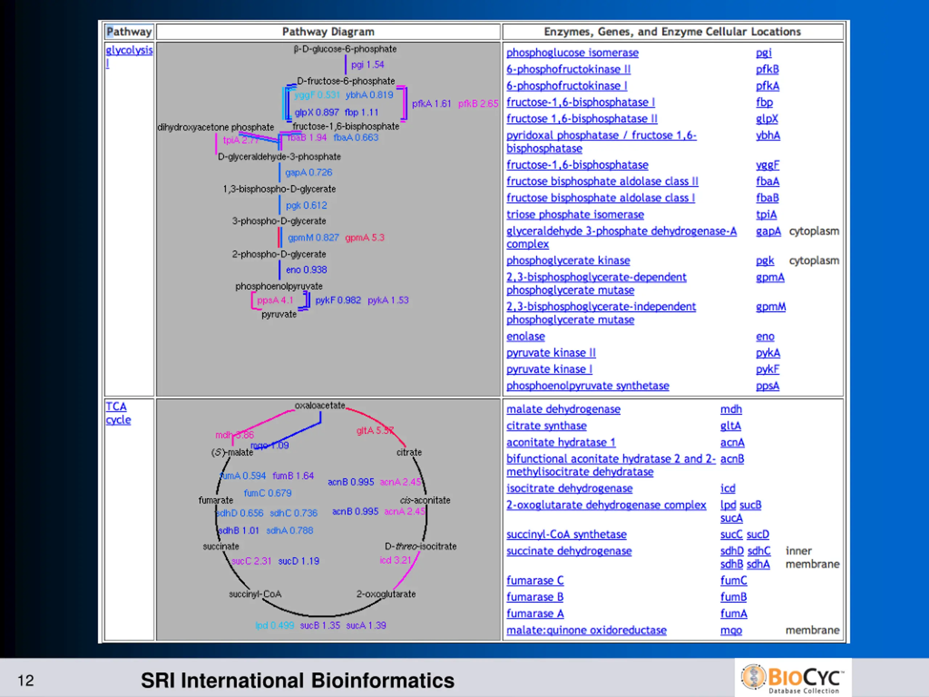
Task: Open the fumarase C link
Action: [x=535, y=580]
